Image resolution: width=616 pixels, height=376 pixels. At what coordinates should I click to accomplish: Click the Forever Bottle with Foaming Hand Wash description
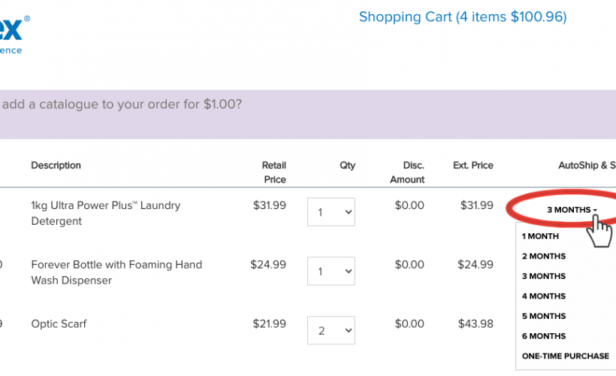(x=116, y=272)
